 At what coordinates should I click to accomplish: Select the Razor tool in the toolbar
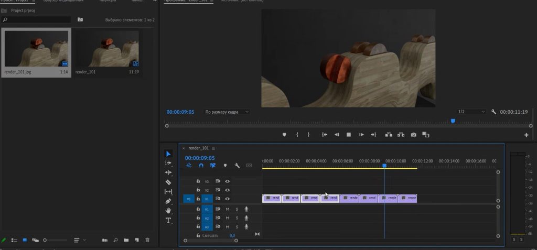(168, 182)
